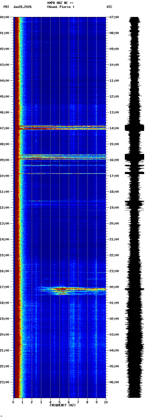Click the '23:00' PDT time label
The width and height of the screenshot is (146, 419).
4,382
